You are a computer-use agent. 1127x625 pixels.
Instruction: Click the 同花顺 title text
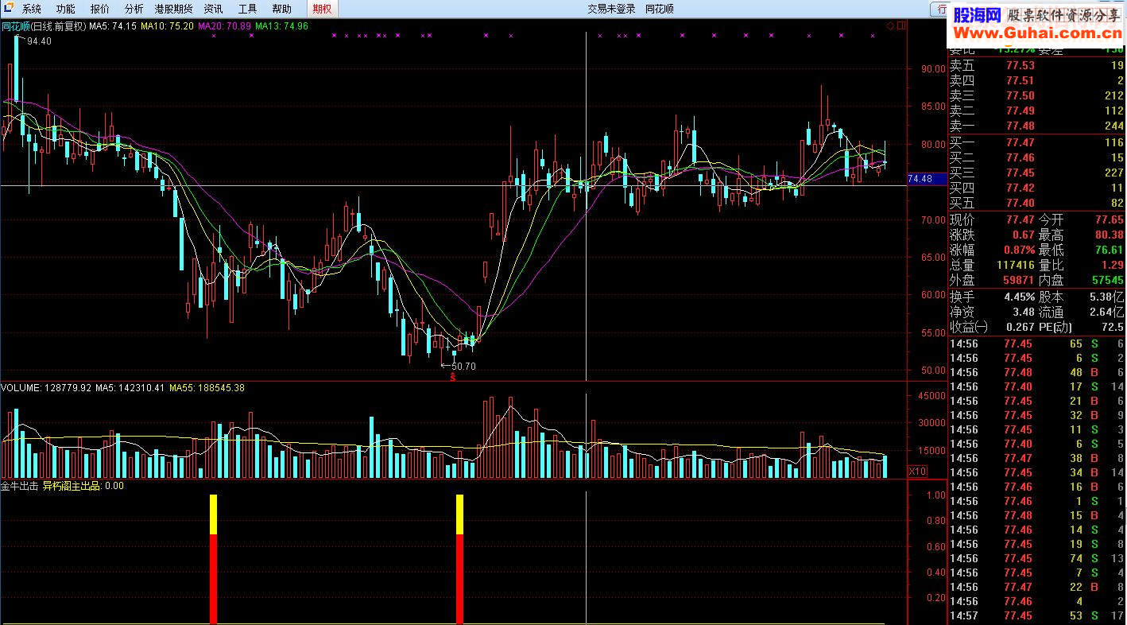pos(660,9)
